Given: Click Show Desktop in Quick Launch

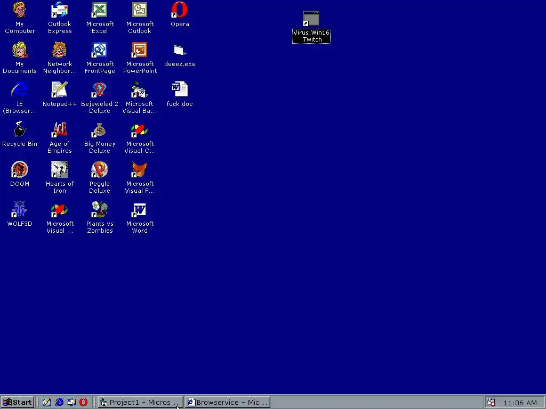Looking at the screenshot, I should point(47,403).
